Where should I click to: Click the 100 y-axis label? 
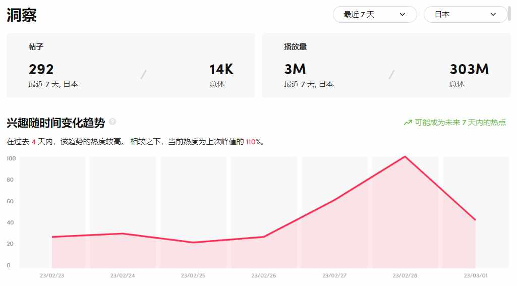pyautogui.click(x=11, y=159)
